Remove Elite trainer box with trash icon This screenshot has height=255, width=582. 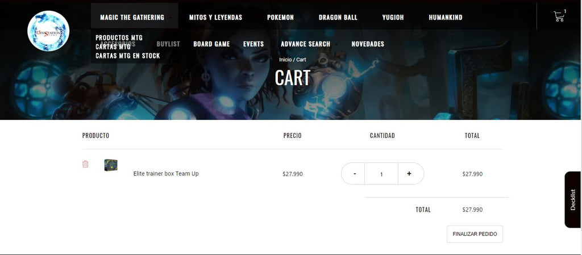pyautogui.click(x=85, y=164)
